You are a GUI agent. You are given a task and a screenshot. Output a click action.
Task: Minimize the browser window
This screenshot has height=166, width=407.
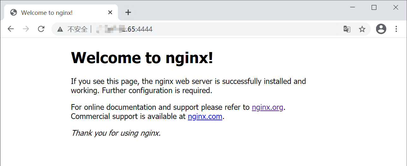(x=353, y=7)
